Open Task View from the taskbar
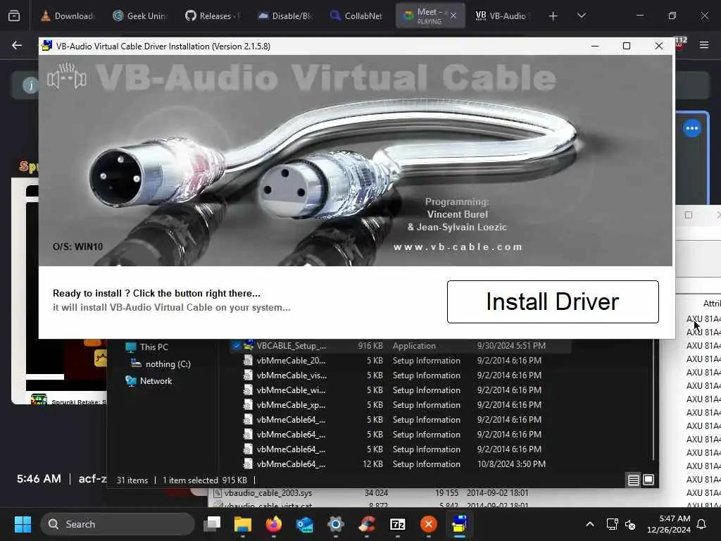Viewport: 721px width, 541px height. pos(212,524)
